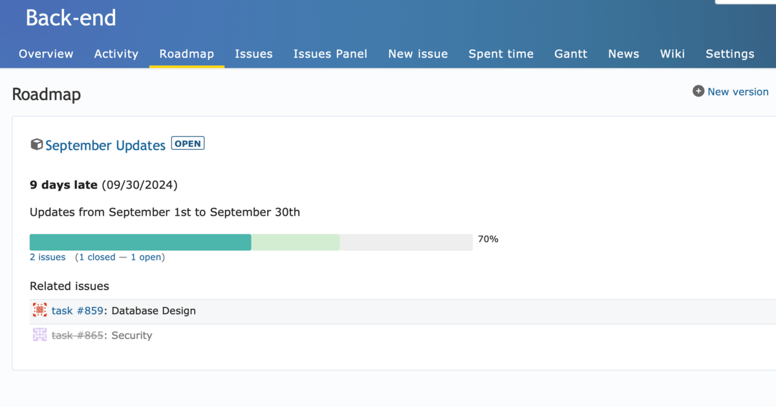This screenshot has height=407, width=776.
Task: Go to the Wiki section
Action: [672, 54]
